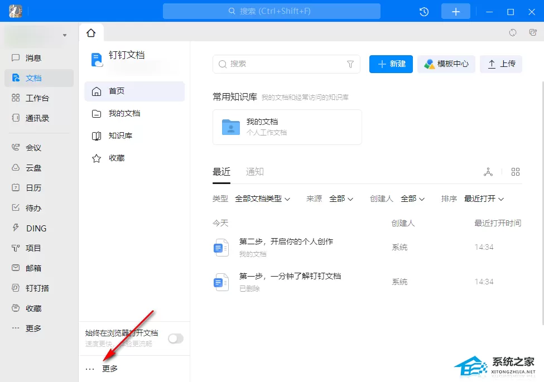Expand the 最近打开 sort dropdown
Screen dimensions: 544x382
[x=484, y=199]
